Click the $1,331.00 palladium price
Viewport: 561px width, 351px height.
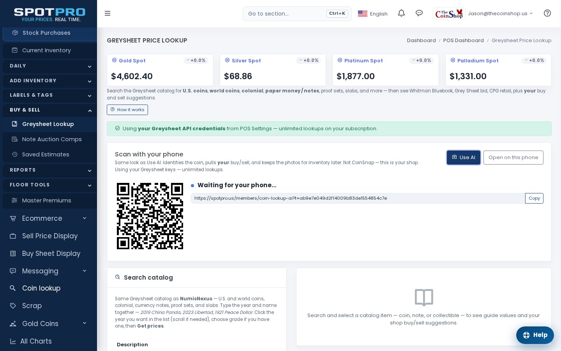coord(468,76)
